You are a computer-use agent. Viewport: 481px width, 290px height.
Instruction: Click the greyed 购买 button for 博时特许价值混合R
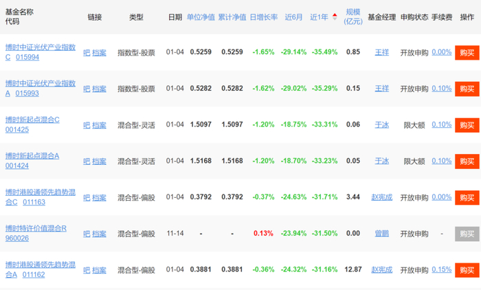point(467,234)
